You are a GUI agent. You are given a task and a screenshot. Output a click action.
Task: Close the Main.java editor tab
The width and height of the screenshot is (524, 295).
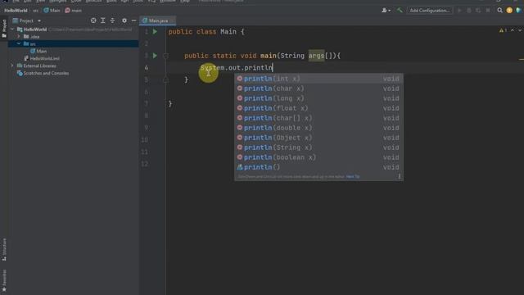(x=172, y=20)
